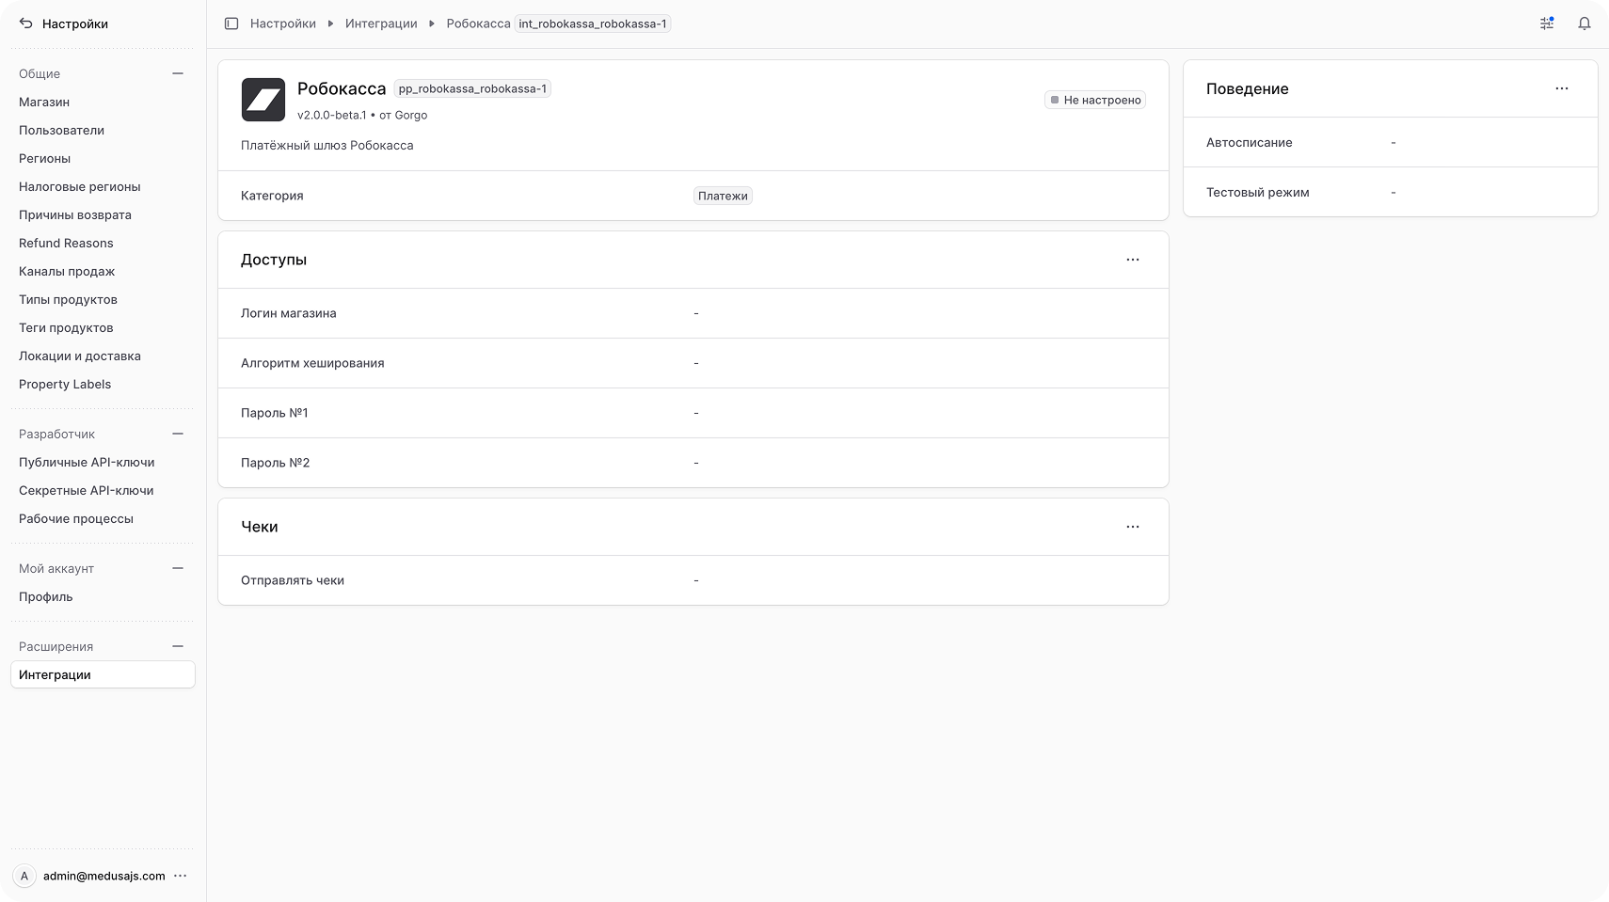Click the version text v2.0.0-beta.1 от Gorgo
1609x902 pixels.
coord(362,115)
